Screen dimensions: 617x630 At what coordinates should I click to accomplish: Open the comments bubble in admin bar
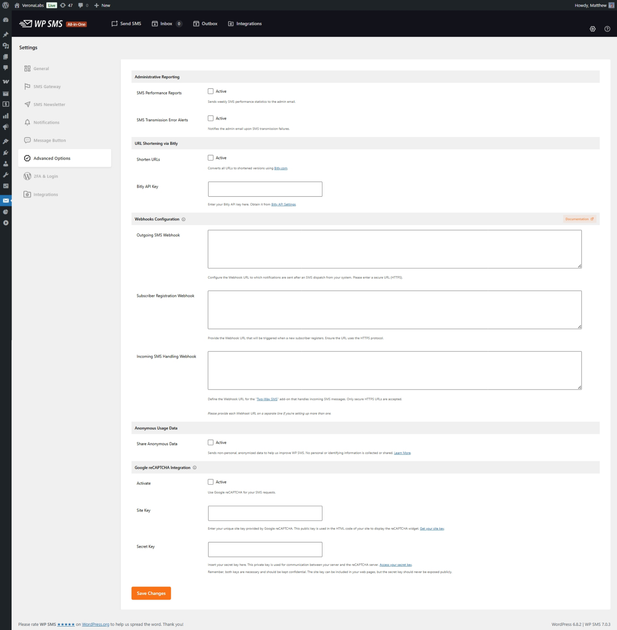(83, 5)
